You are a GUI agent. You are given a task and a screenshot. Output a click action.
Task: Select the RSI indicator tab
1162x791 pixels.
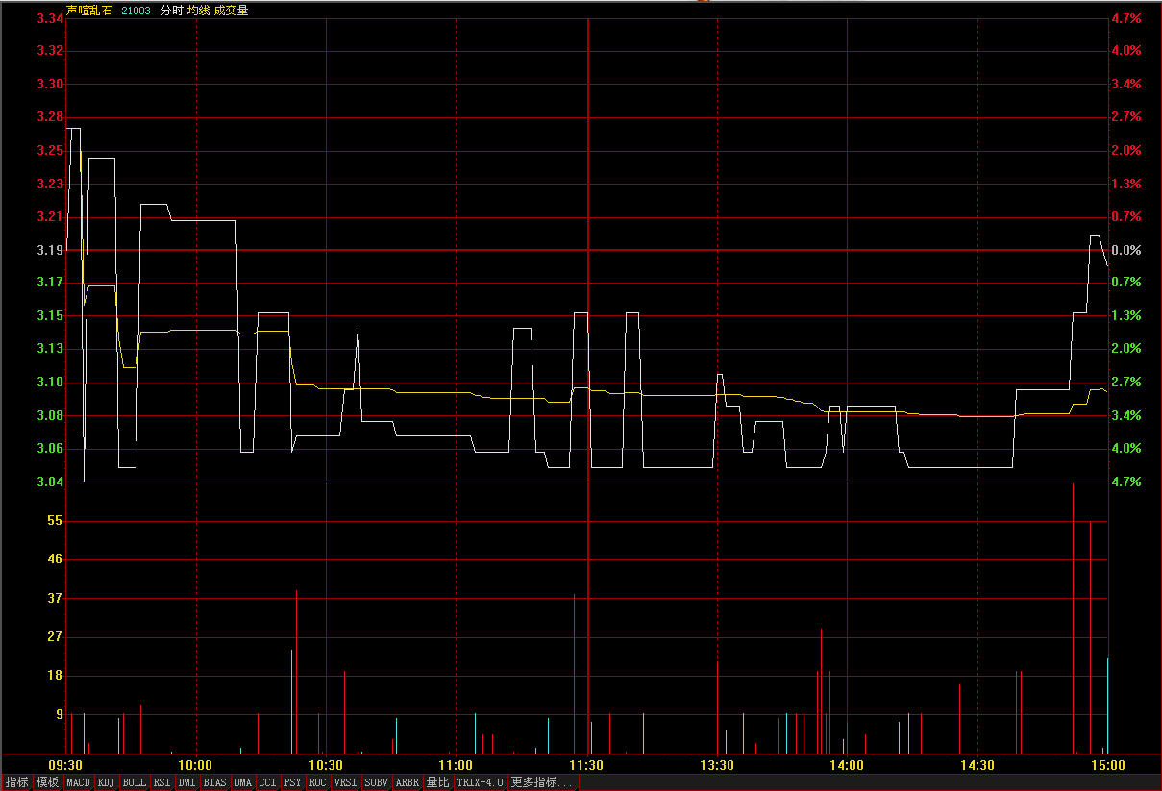[162, 782]
